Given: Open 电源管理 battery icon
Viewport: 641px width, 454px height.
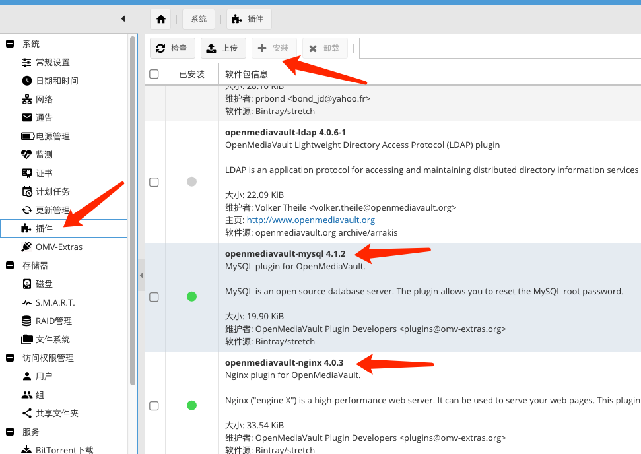Looking at the screenshot, I should (28, 136).
